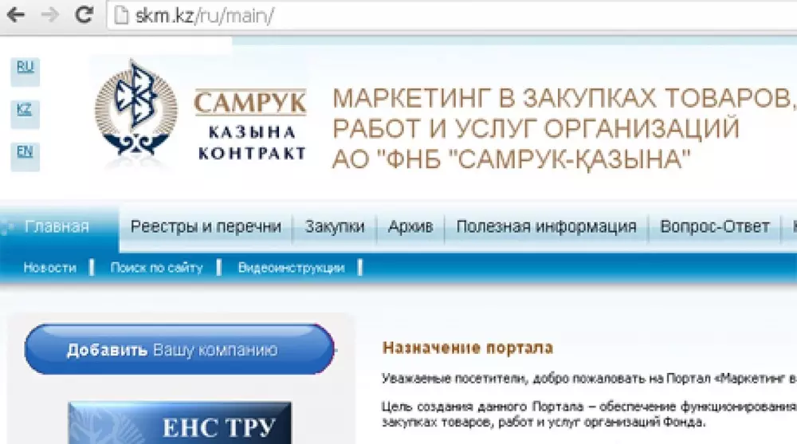797x444 pixels.
Task: Click the Samruk Kazyna emblem logo
Action: pos(137,112)
